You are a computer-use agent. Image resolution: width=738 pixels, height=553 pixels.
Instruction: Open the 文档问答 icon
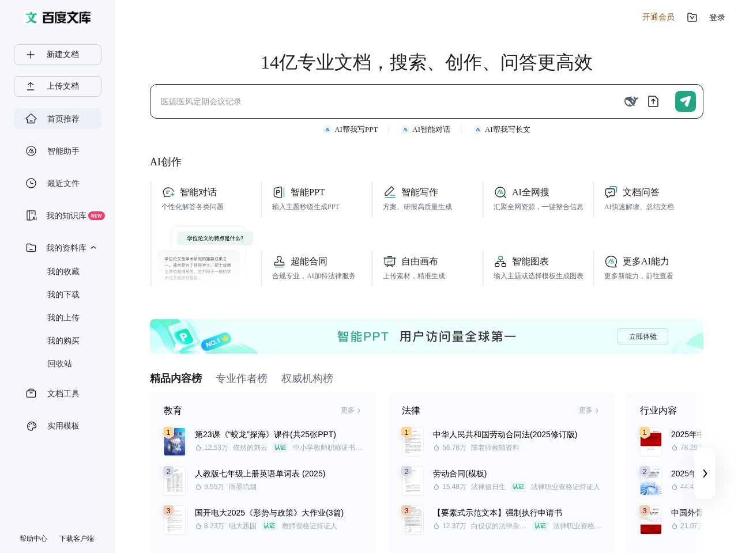pyautogui.click(x=611, y=192)
